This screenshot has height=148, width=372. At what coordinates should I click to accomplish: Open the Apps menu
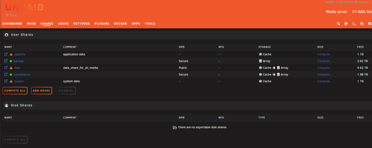point(136,24)
